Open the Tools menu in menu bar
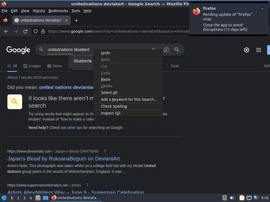270x202 pixels. click(x=76, y=11)
